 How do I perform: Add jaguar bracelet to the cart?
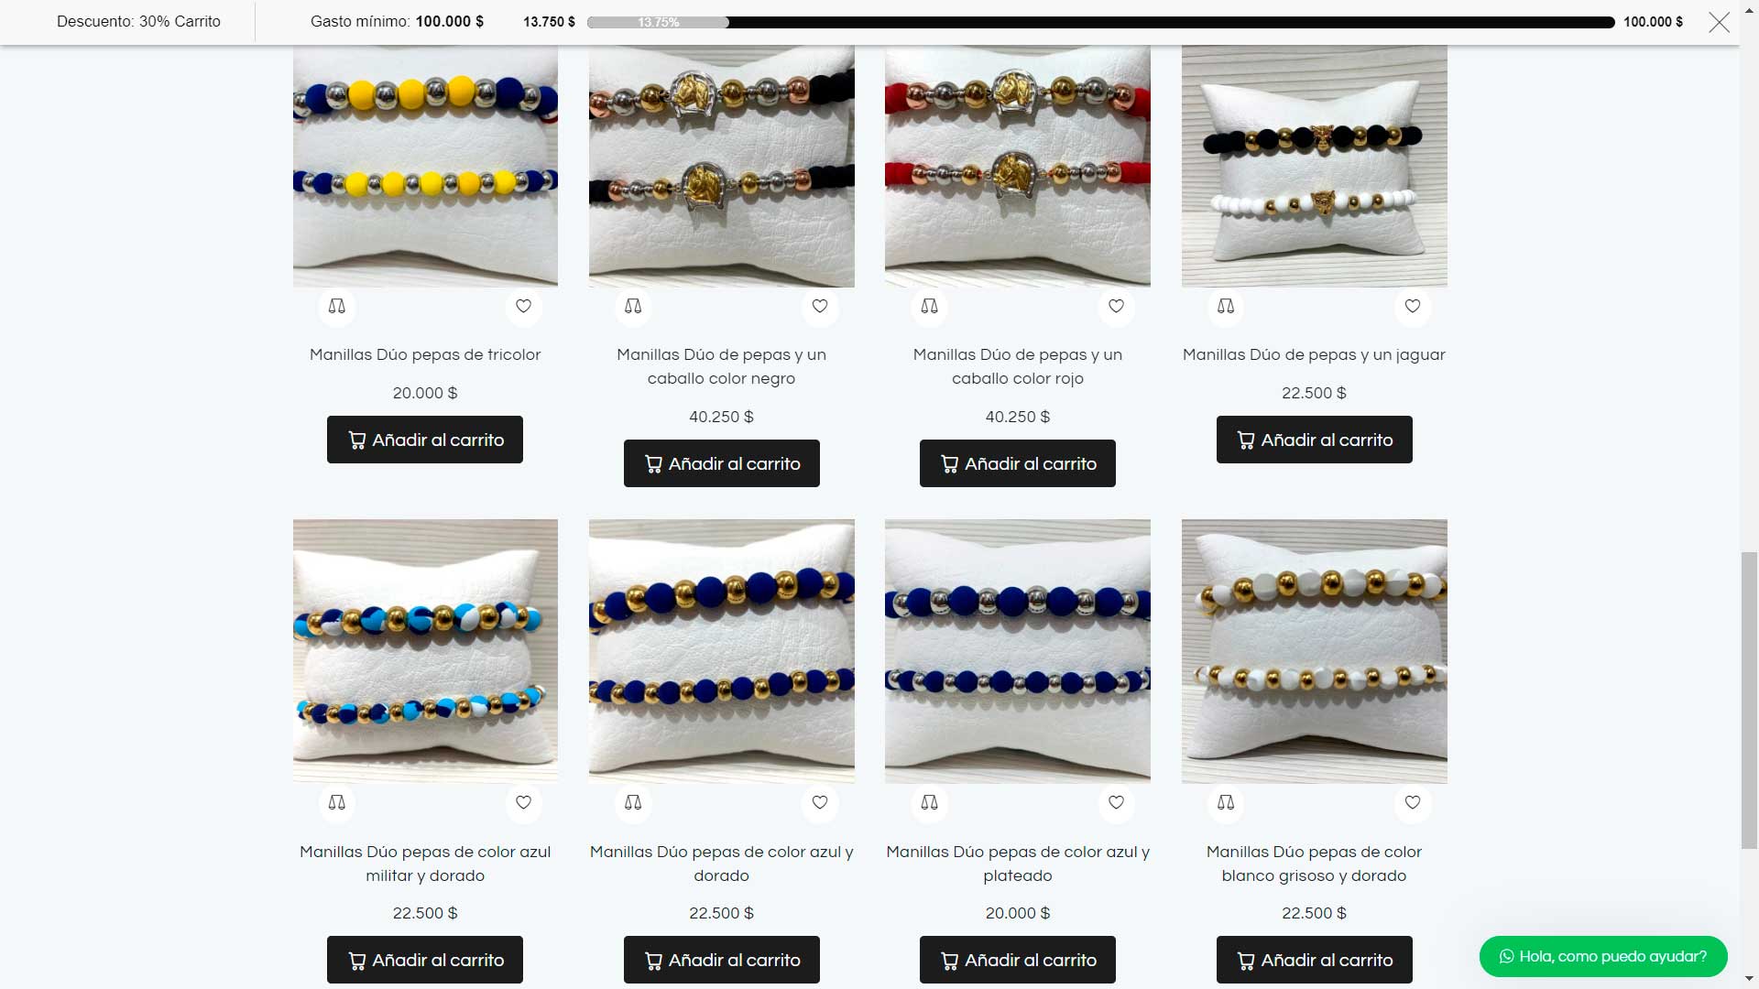1314,440
